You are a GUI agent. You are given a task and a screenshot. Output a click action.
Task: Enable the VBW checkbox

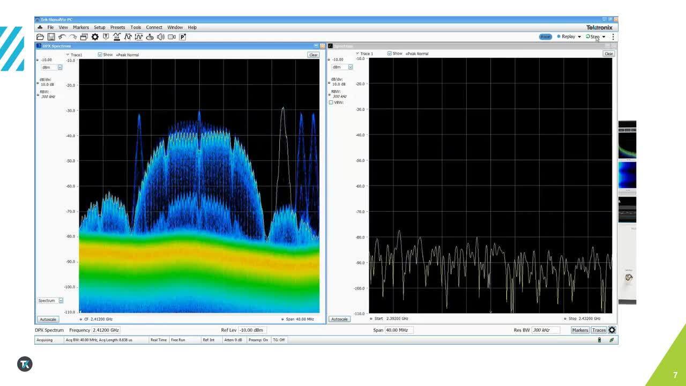[331, 102]
